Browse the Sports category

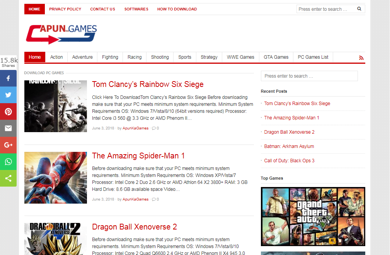click(x=185, y=57)
